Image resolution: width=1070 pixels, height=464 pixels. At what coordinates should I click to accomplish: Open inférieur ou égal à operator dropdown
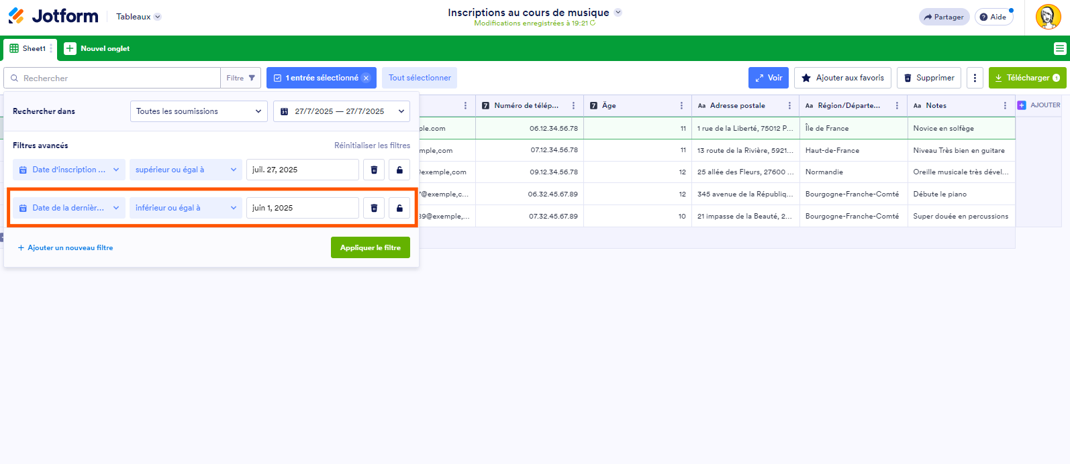(186, 208)
